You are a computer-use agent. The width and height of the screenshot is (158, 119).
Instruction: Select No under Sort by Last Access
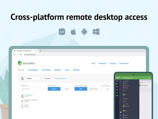pos(81,89)
